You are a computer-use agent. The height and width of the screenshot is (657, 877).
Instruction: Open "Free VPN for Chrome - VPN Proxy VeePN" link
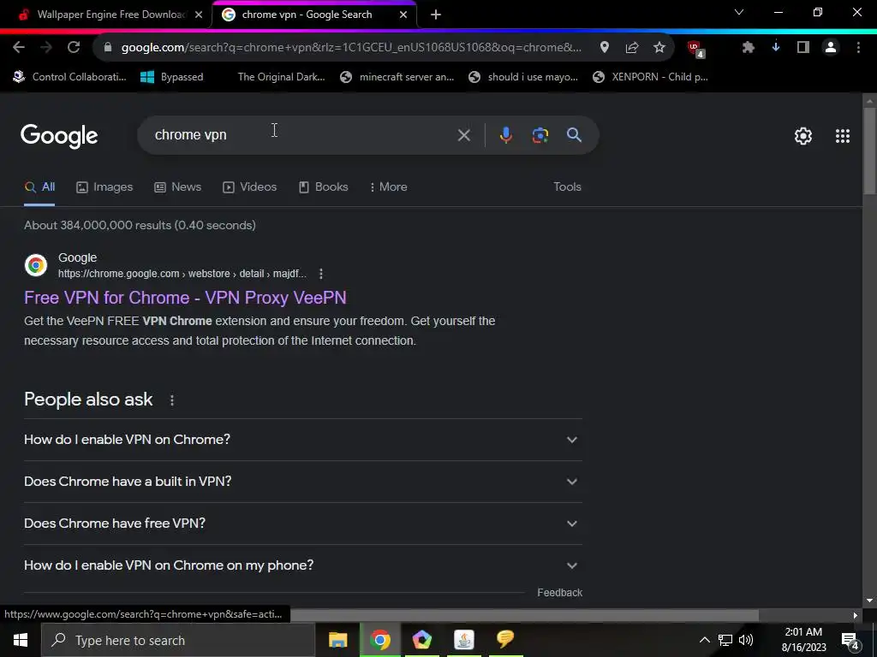[185, 298]
